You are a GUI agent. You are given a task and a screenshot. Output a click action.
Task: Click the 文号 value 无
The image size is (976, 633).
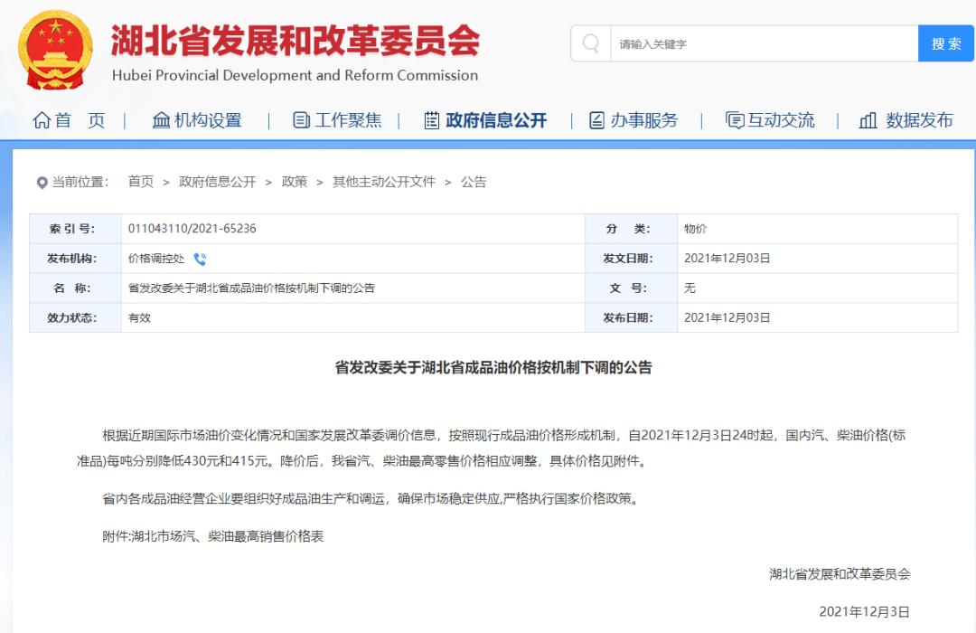[690, 288]
